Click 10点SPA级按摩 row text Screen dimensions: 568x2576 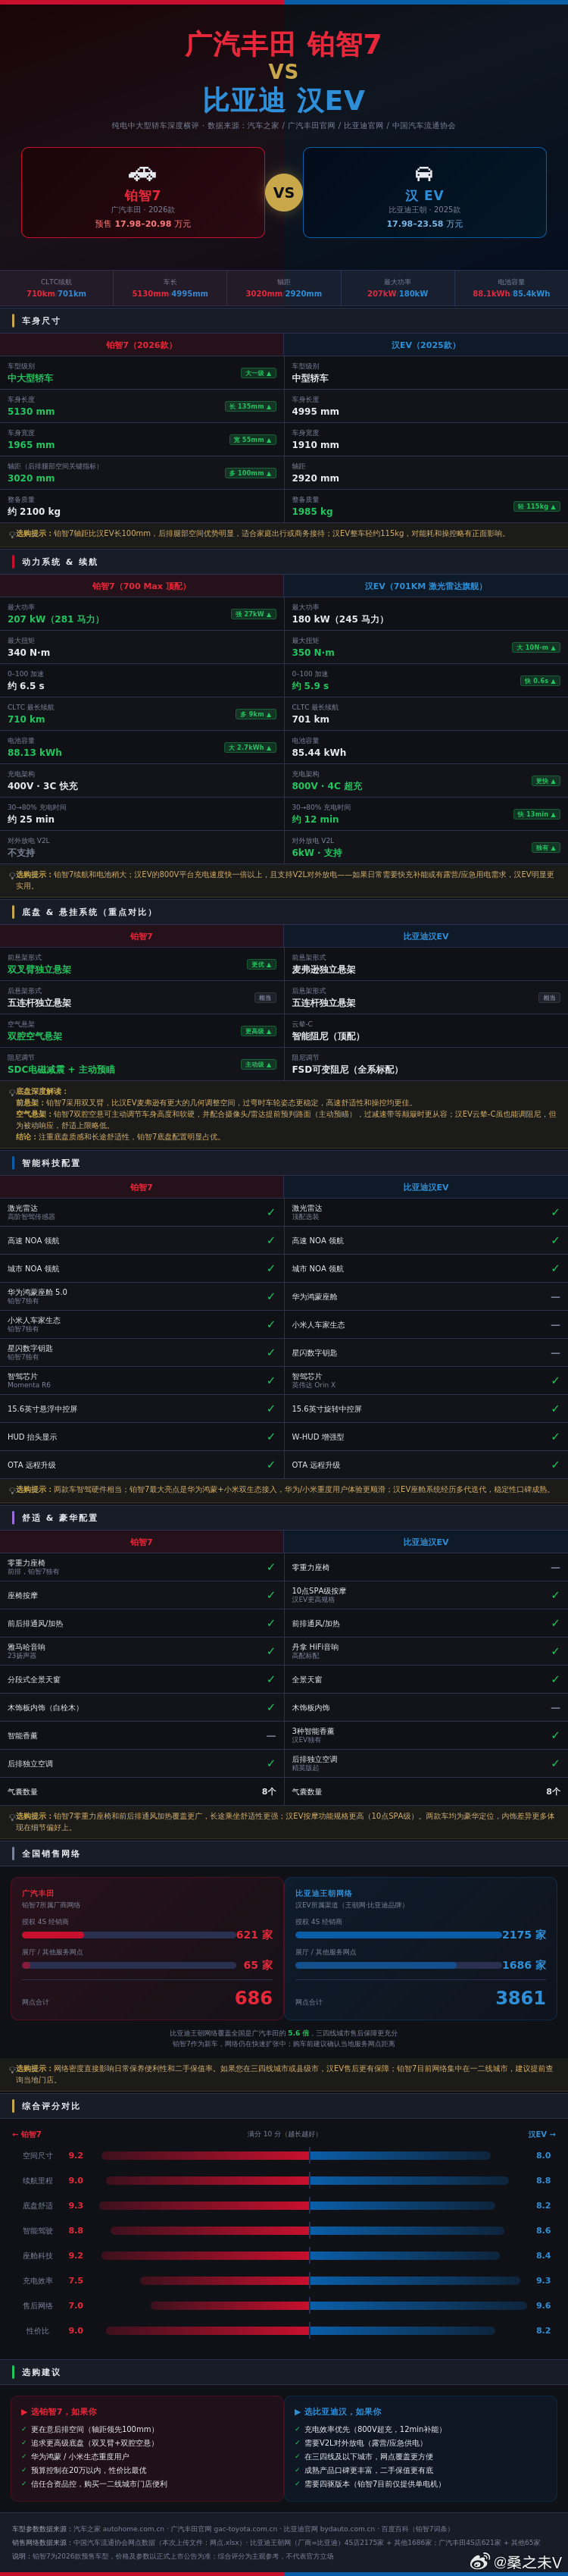pyautogui.click(x=318, y=1591)
